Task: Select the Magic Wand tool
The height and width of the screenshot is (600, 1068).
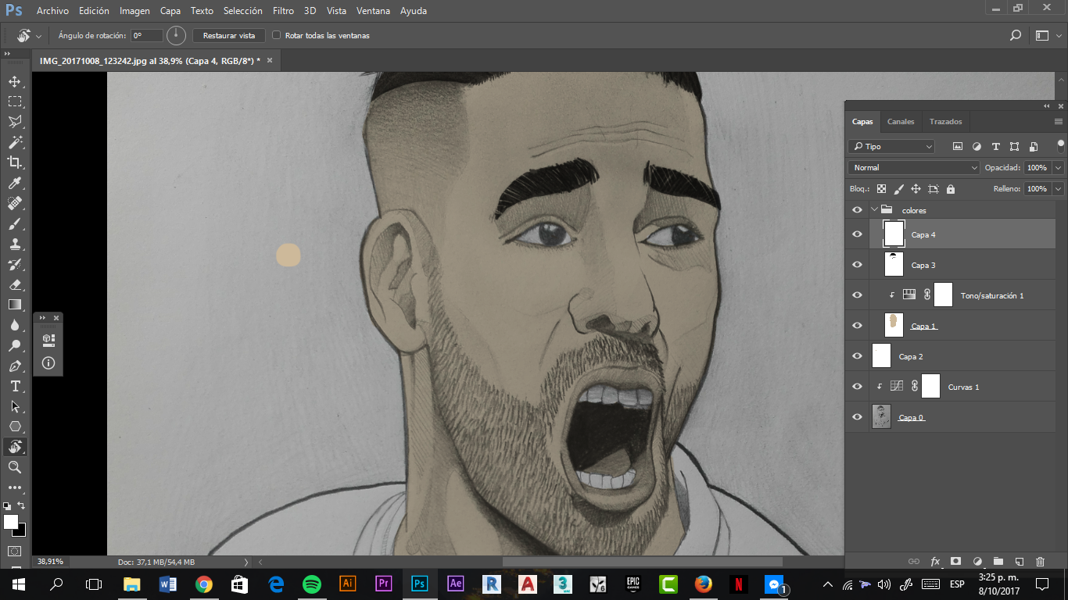Action: pos(15,142)
